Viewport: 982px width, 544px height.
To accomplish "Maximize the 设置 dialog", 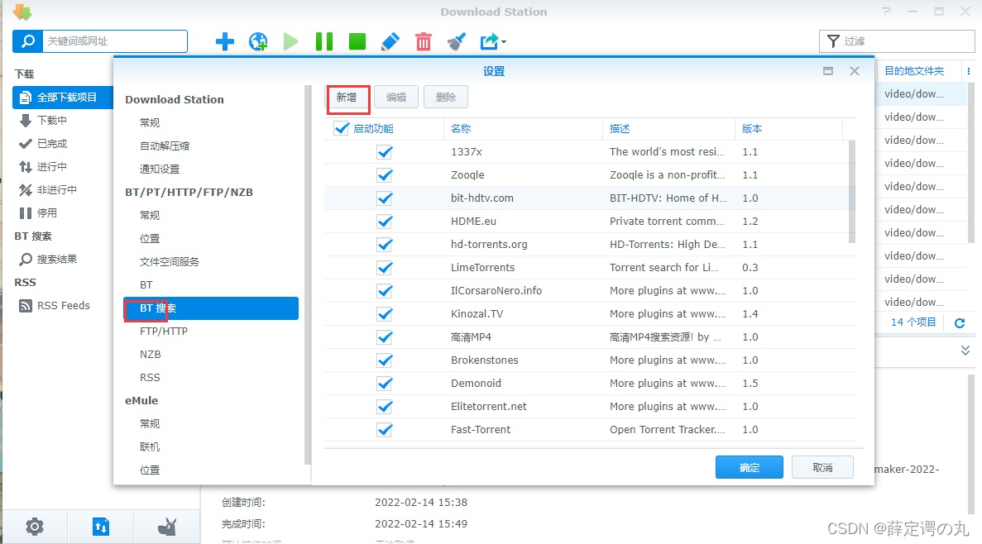I will [828, 71].
